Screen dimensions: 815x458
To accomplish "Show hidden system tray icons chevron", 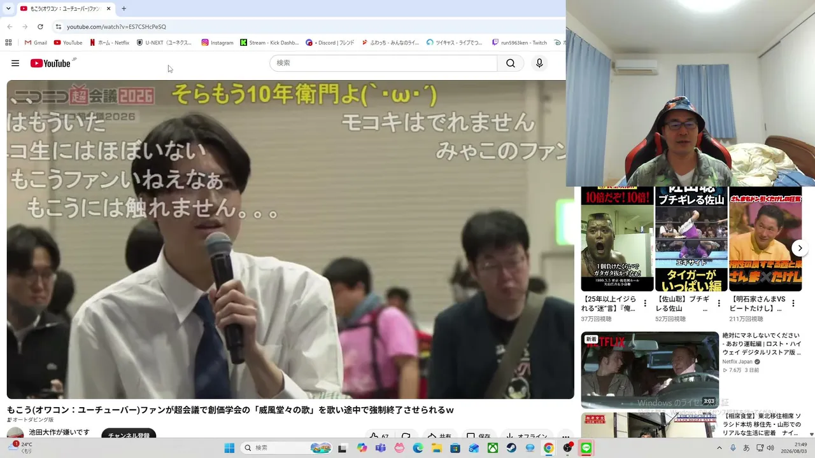I will click(719, 448).
